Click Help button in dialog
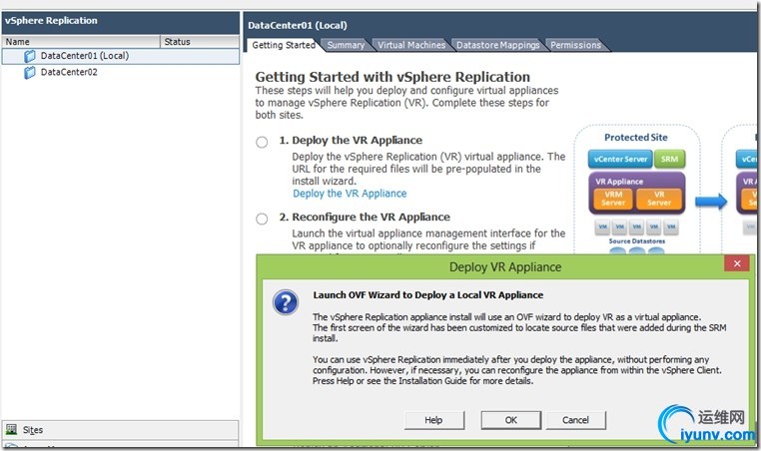Image resolution: width=761 pixels, height=451 pixels. pos(433,420)
